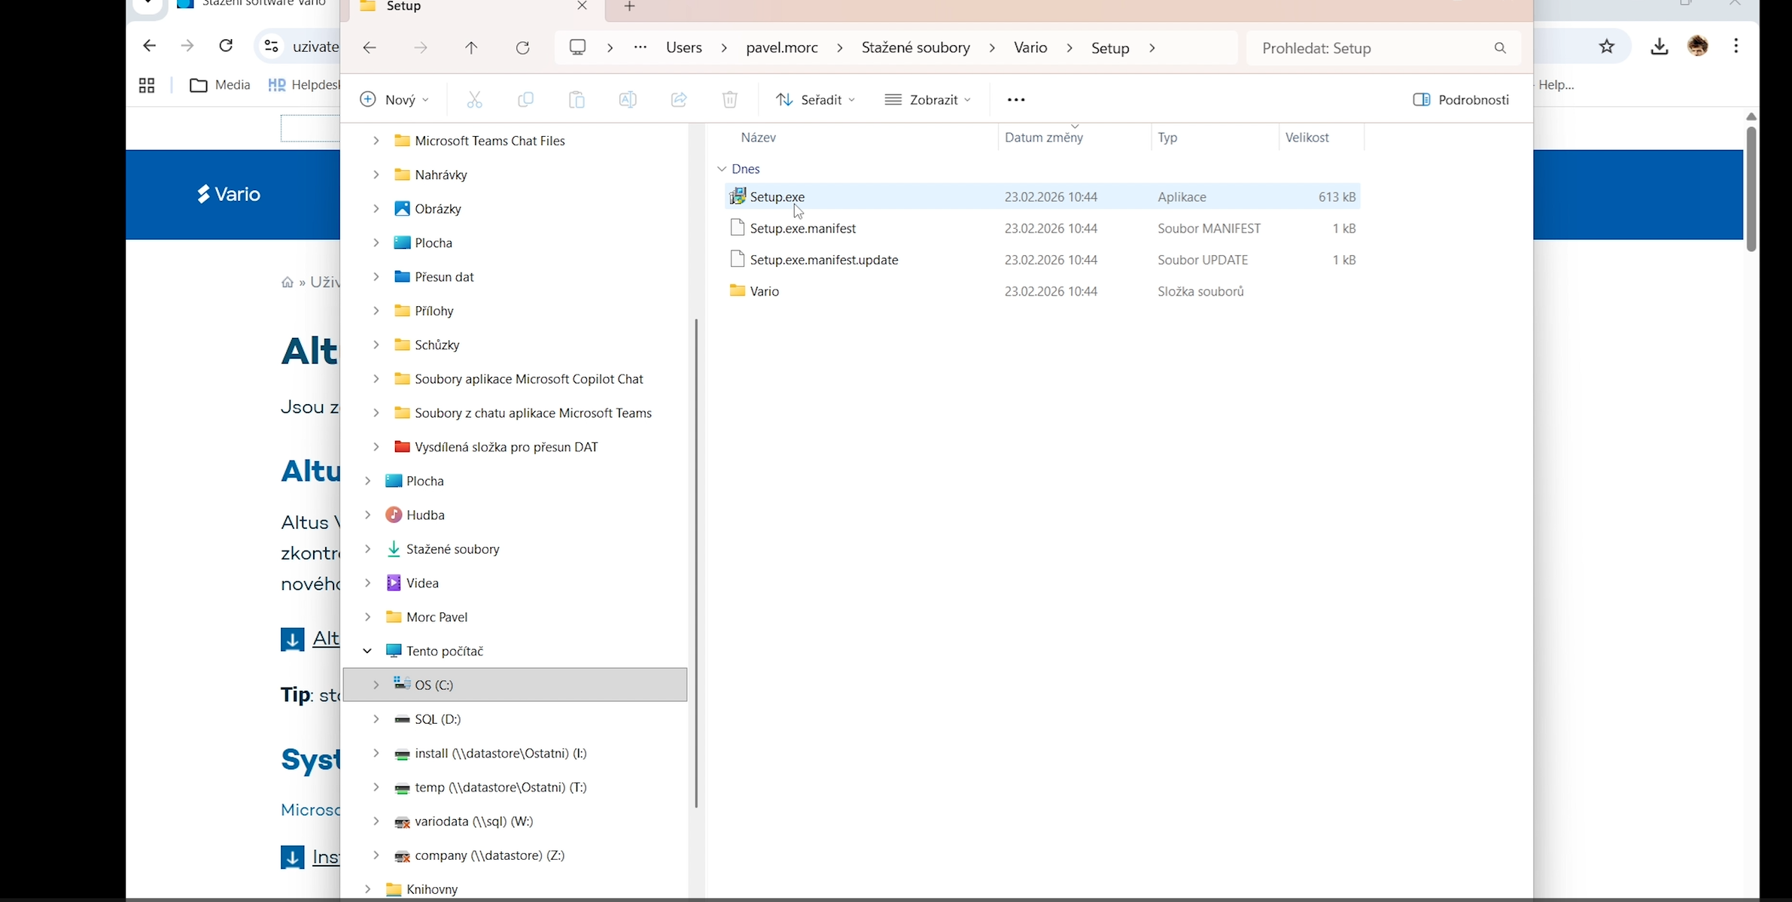Image resolution: width=1792 pixels, height=902 pixels.
Task: Click the Delete trash bin icon
Action: click(729, 99)
